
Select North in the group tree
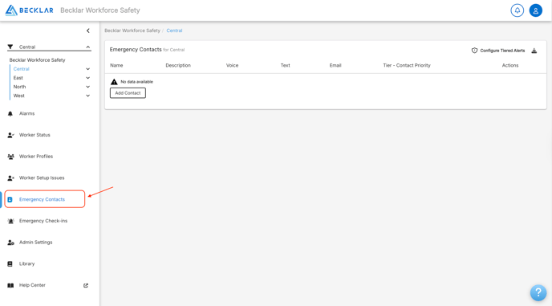pos(19,87)
